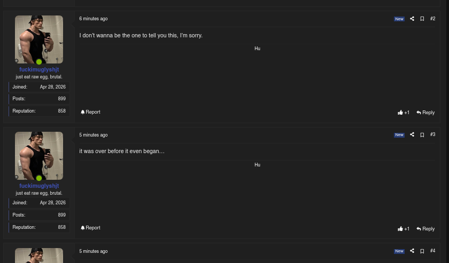Bookmark post #4
This screenshot has height=263, width=449.
click(422, 251)
